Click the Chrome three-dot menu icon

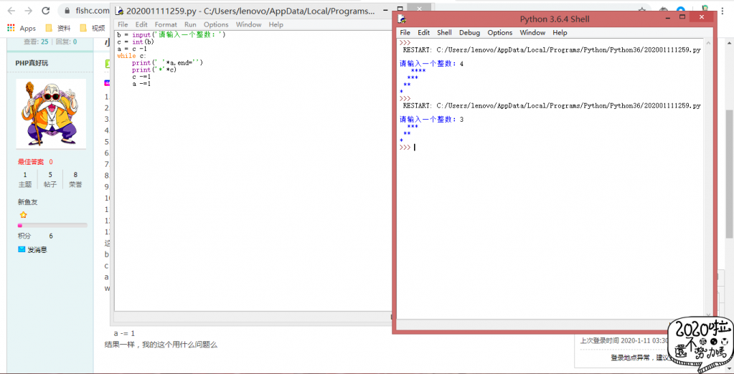click(723, 11)
